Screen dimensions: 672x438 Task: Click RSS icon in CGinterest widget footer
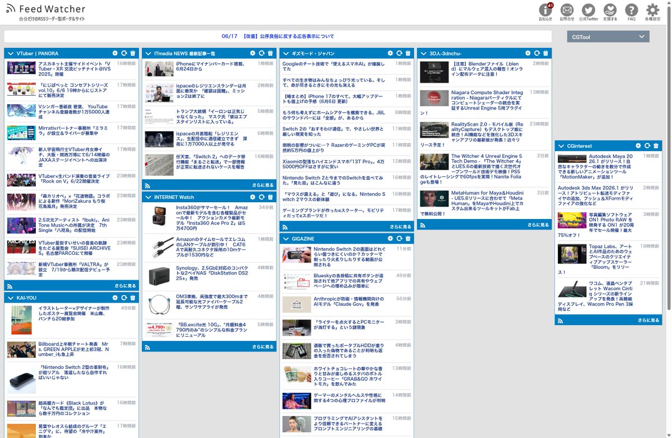(x=561, y=320)
